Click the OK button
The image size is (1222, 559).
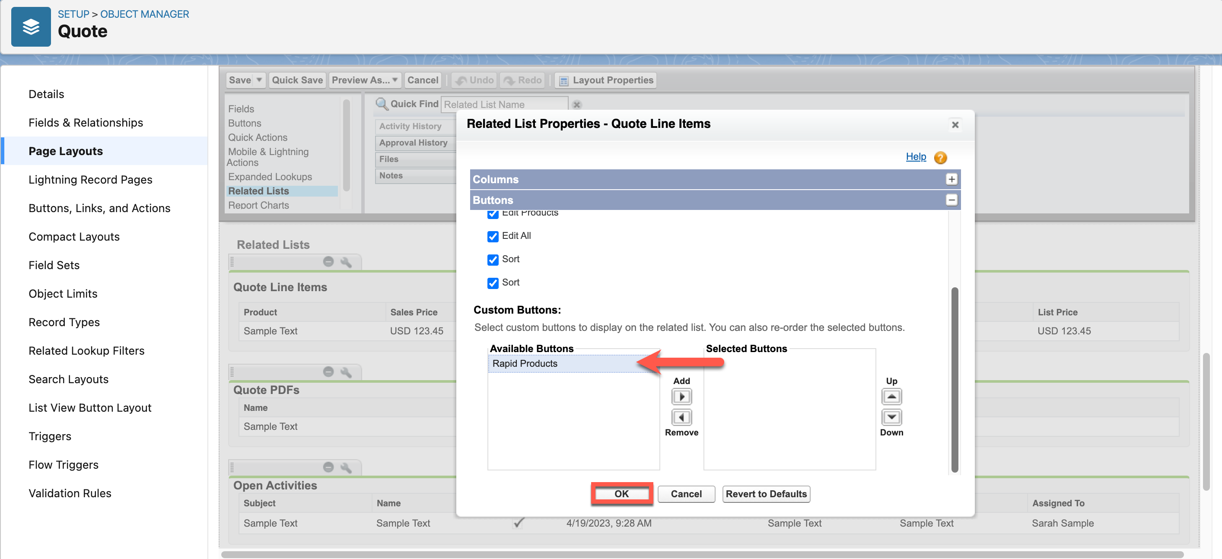tap(621, 494)
